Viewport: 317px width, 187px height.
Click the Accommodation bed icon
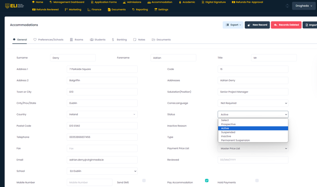click(x=149, y=2)
